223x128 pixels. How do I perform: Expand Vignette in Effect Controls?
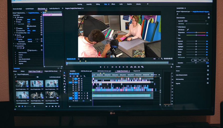[x=15, y=63]
